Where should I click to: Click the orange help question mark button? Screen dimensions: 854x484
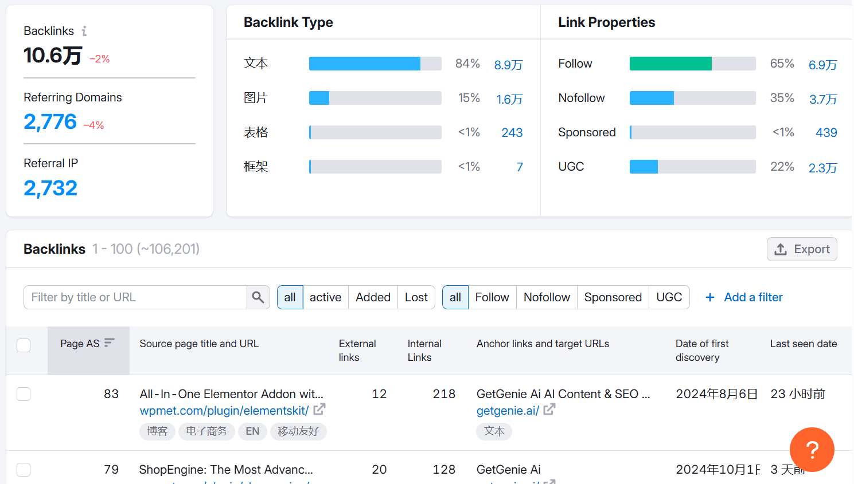click(812, 450)
